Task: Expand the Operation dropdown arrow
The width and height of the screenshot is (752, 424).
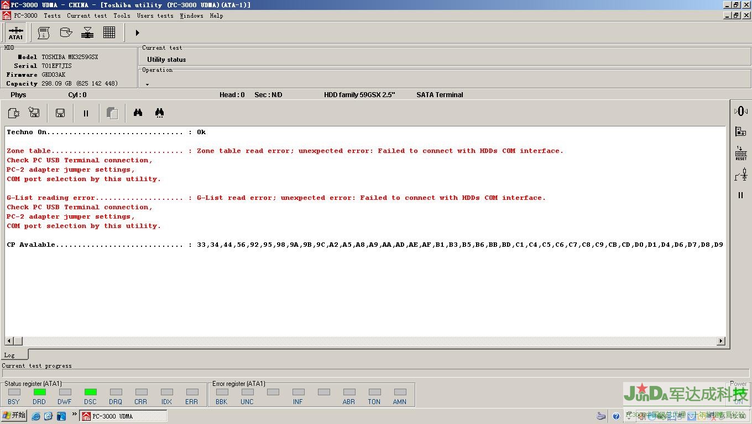Action: (148, 84)
